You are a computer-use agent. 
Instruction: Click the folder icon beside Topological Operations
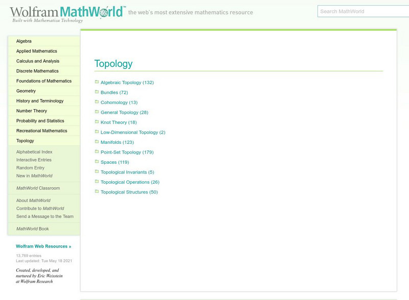(97, 182)
